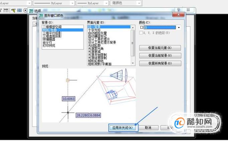Select 光源开始限制 interface element
The height and width of the screenshot is (141, 228).
click(97, 55)
